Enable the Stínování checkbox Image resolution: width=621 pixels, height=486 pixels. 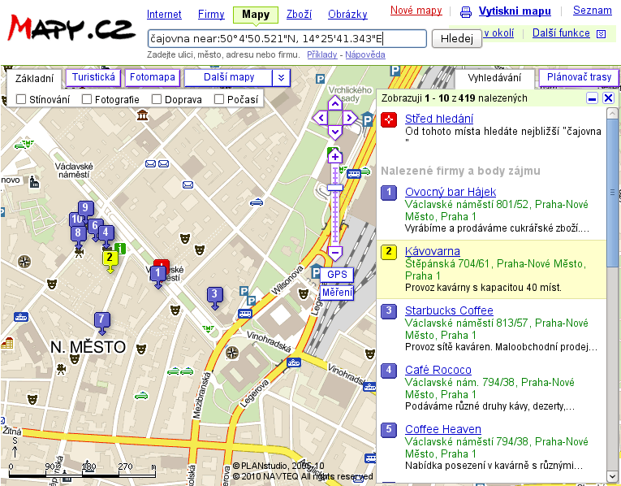(x=21, y=99)
